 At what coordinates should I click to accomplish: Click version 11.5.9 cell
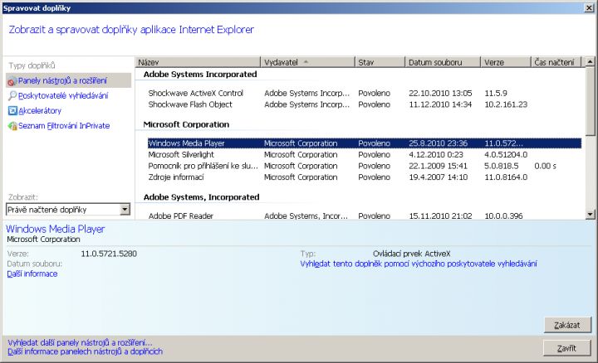495,93
